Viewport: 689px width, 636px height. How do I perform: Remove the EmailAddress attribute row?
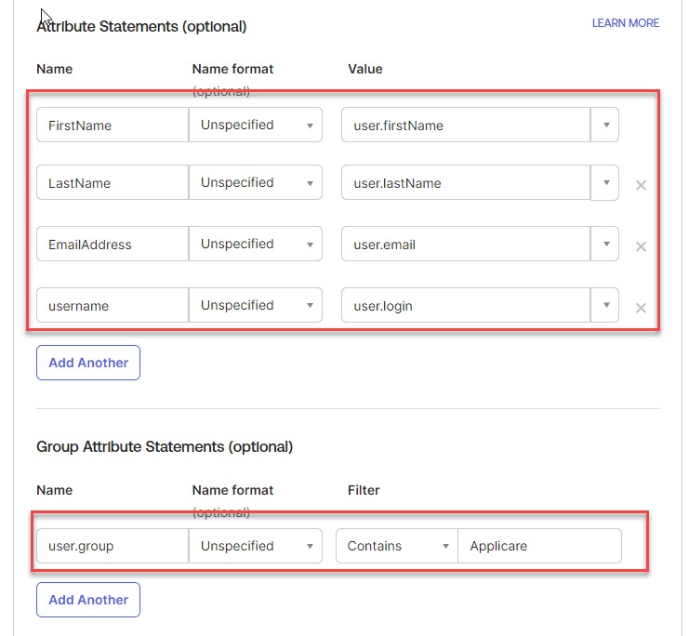(x=641, y=246)
